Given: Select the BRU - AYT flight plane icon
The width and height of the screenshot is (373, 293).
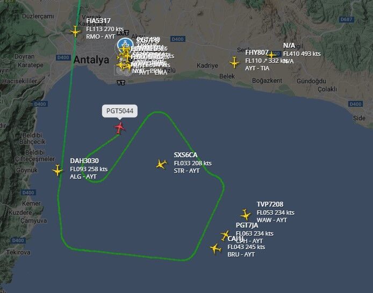Looking at the screenshot, I should coord(216,248).
